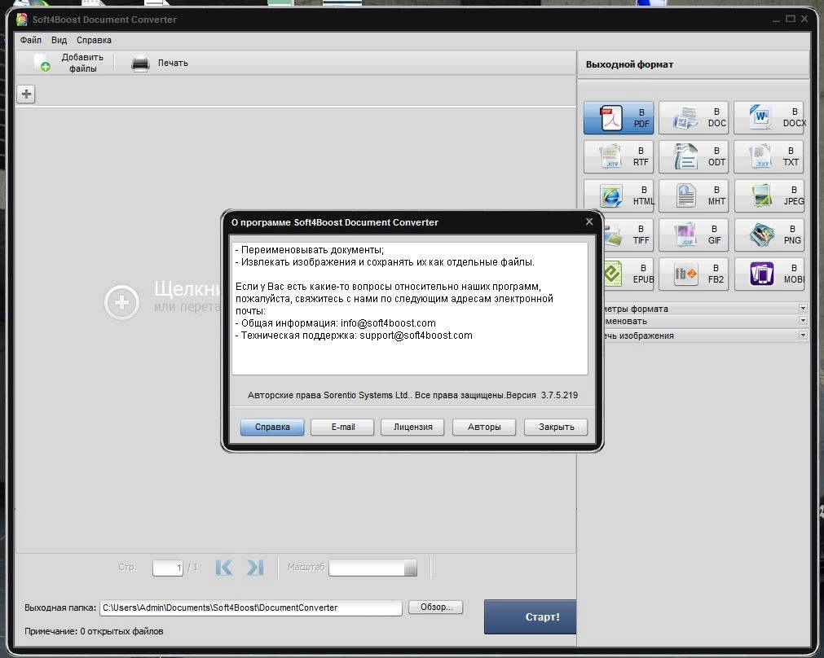Maximize the Document Converter window
The width and height of the screenshot is (824, 658).
[791, 19]
